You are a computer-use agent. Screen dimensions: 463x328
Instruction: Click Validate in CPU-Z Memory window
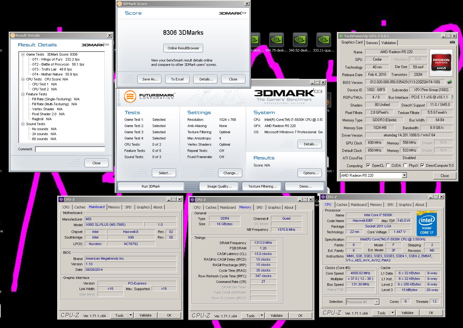(277, 316)
